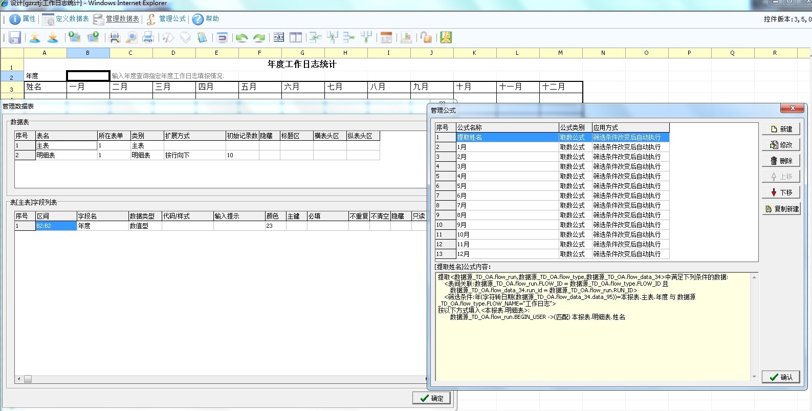Viewport: 812px width, 411px height.
Task: Click the print preview toolbar icon
Action: (115, 37)
